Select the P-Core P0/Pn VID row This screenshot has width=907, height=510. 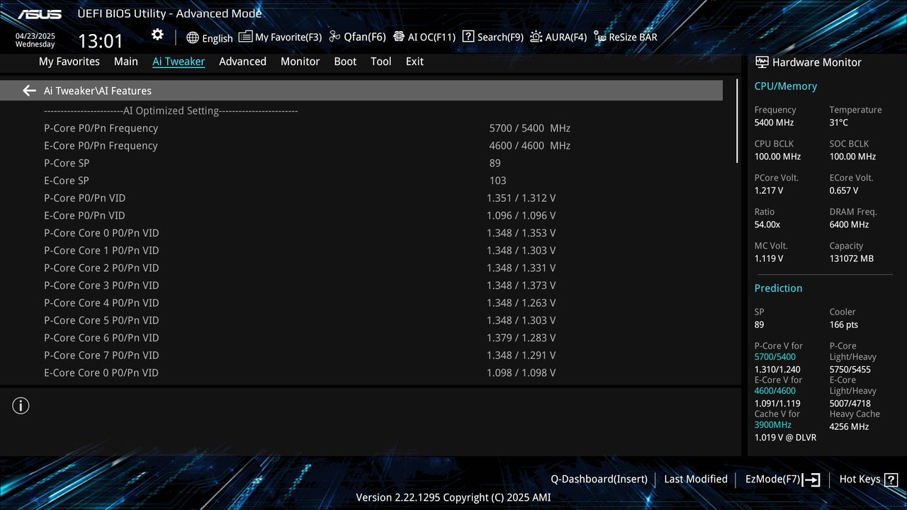(361, 198)
